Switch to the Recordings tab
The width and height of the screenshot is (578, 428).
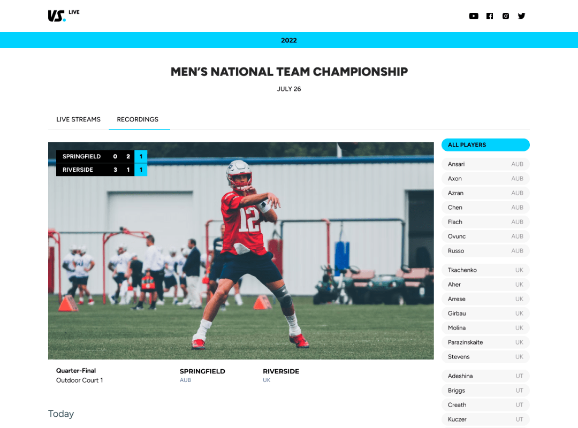pos(138,119)
